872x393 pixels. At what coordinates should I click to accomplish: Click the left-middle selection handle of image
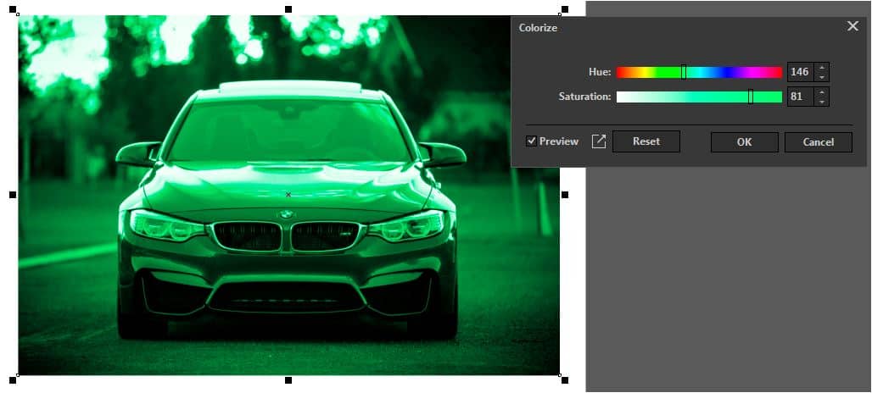pos(13,195)
